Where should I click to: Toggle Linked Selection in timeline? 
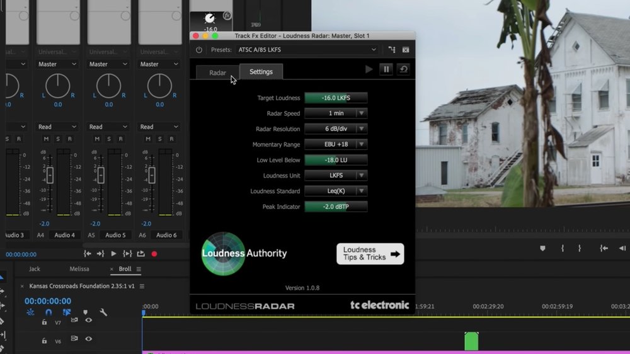pyautogui.click(x=67, y=312)
